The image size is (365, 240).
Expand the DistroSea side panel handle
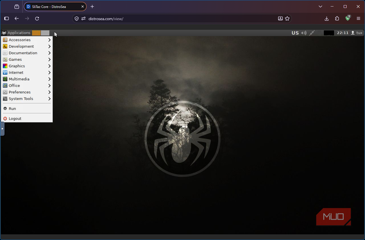pyautogui.click(x=2, y=128)
